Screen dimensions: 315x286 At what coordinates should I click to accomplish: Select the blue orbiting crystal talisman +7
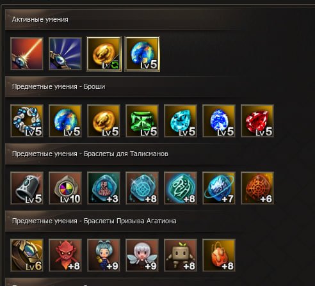[x=219, y=188]
